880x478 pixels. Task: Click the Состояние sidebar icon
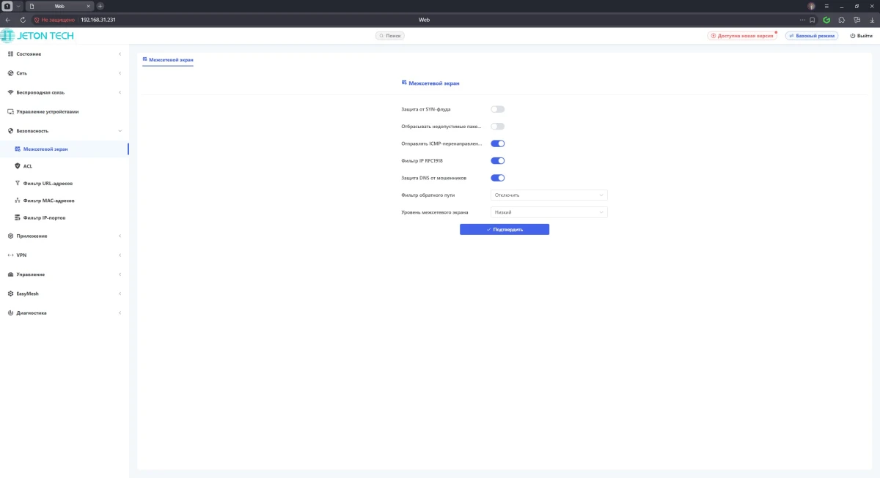[x=10, y=54]
